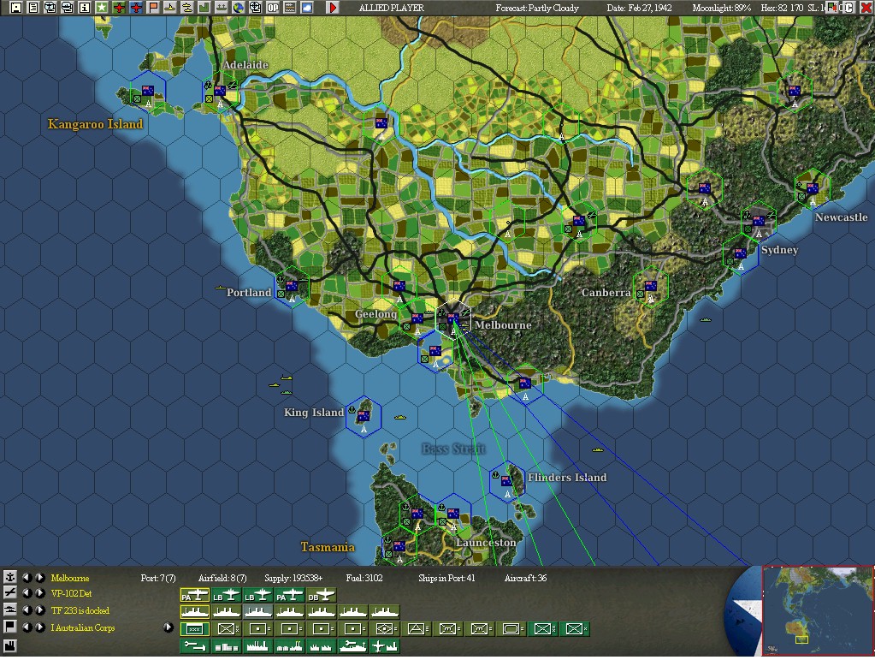875x660 pixels.
Task: Open the document list report icon
Action: [x=33, y=8]
